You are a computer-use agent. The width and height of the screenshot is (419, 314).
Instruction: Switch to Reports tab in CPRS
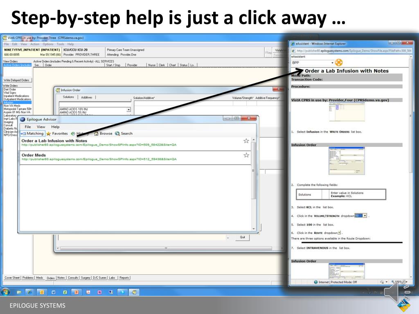pos(124,278)
